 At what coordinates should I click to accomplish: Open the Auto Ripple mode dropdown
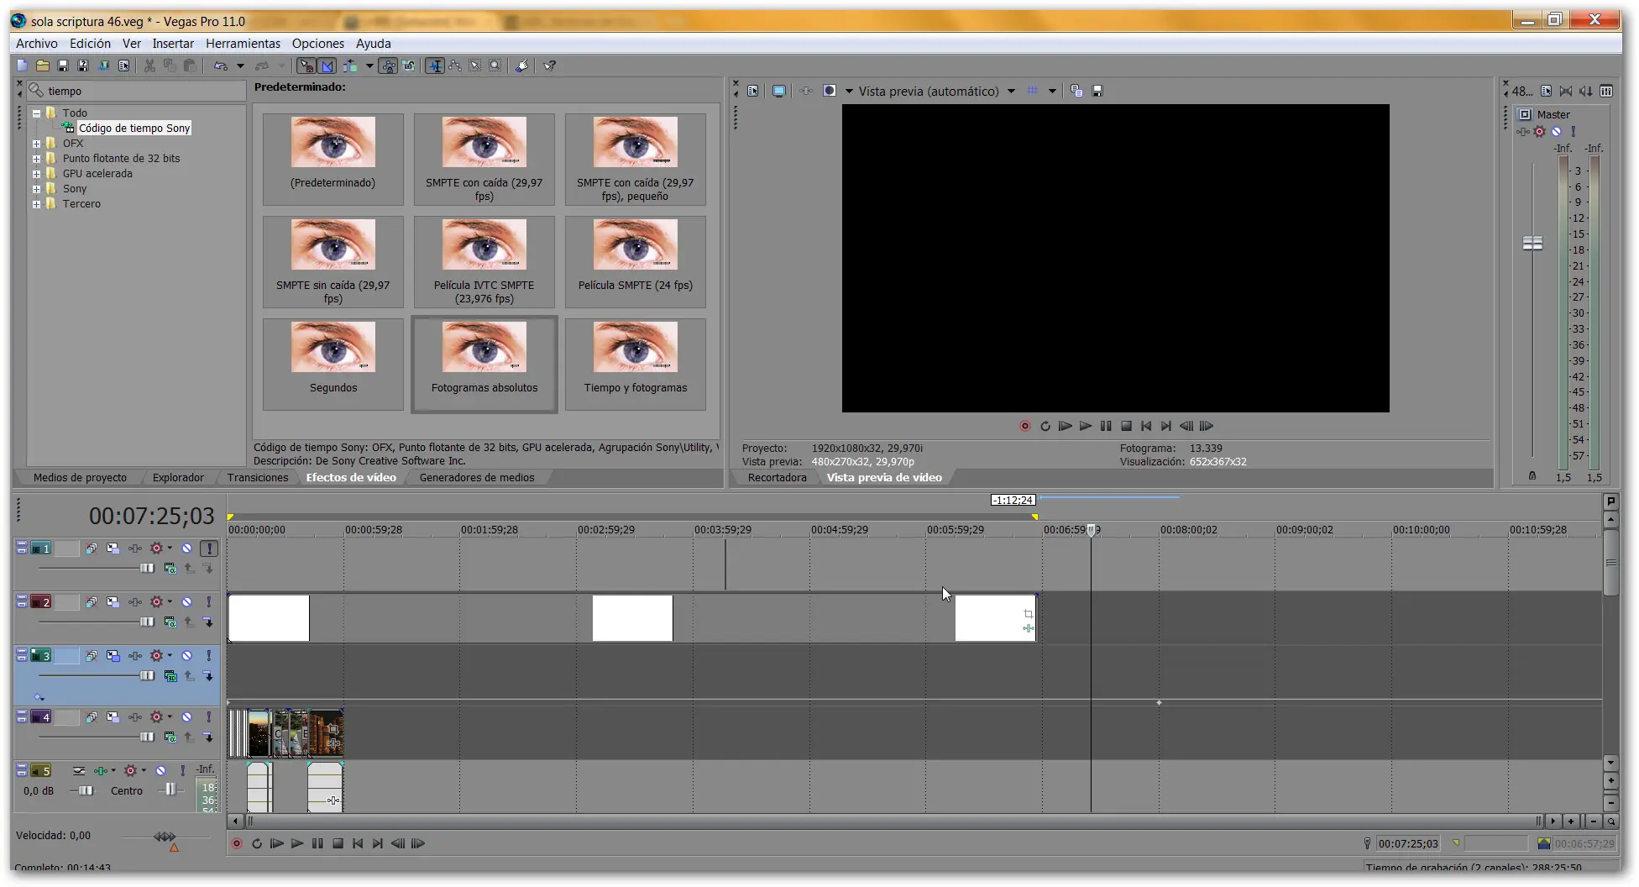pyautogui.click(x=369, y=66)
